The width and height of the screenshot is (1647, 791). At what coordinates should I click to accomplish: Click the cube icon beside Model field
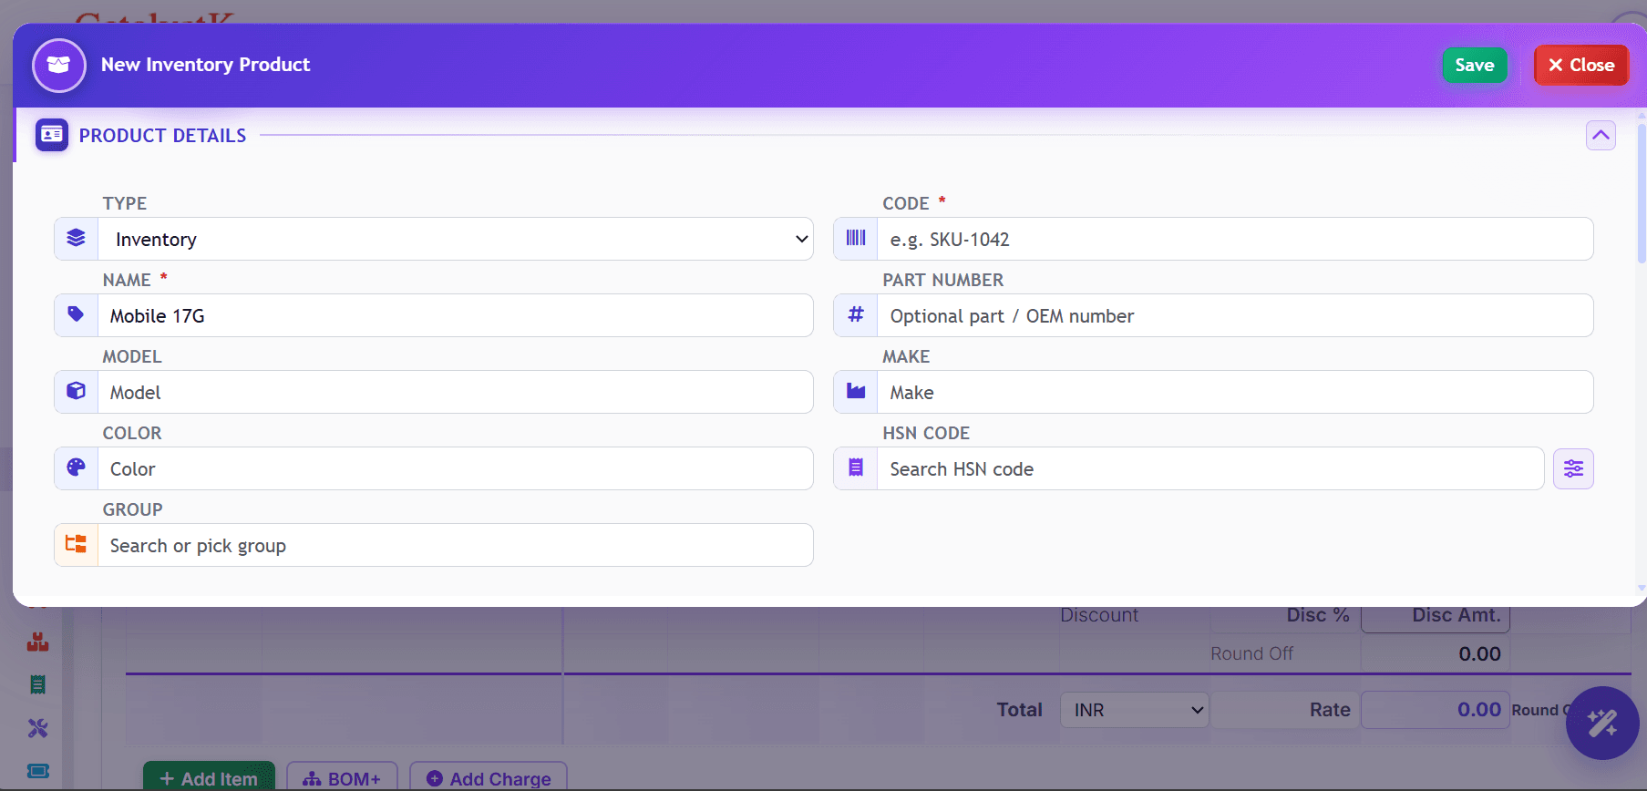pyautogui.click(x=76, y=392)
